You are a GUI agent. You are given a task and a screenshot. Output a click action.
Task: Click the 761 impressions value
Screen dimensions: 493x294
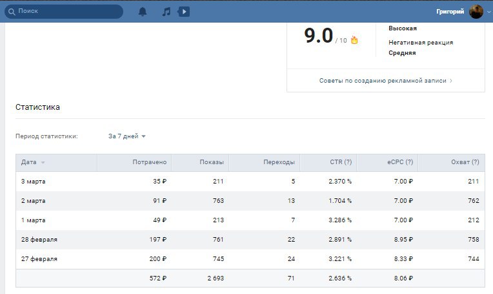click(218, 240)
